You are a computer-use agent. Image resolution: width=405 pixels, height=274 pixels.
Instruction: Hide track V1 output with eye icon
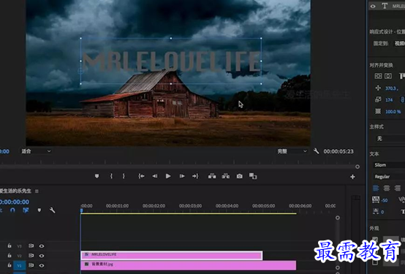42,265
